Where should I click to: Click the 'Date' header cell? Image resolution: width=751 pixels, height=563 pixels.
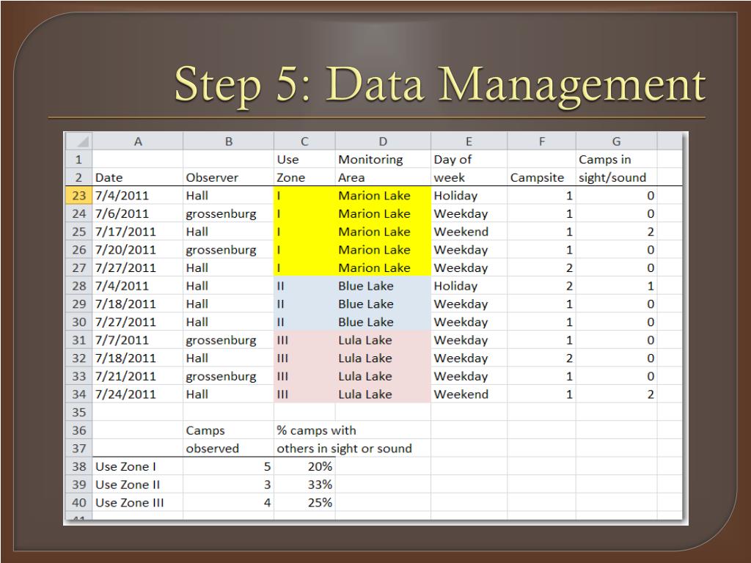138,177
